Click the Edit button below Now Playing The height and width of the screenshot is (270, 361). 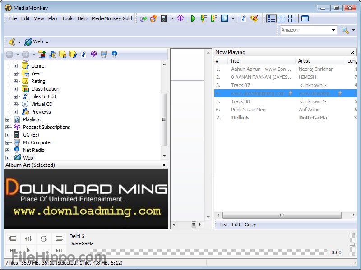tap(236, 224)
